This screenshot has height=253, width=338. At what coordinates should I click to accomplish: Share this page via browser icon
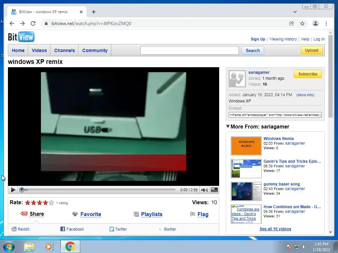(292, 23)
